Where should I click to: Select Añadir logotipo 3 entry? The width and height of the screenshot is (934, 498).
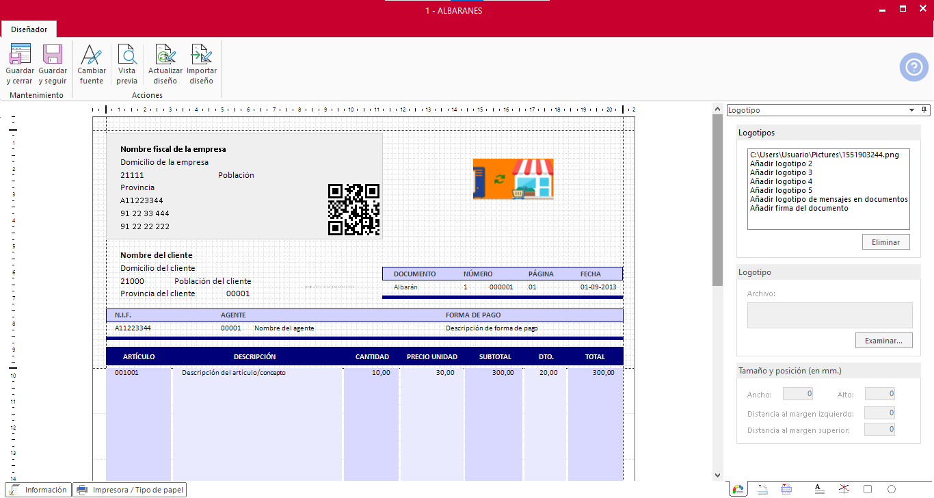point(781,172)
